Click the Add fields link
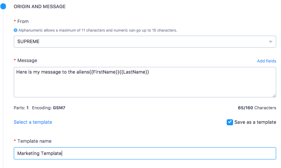The image size is (281, 168). (x=267, y=61)
